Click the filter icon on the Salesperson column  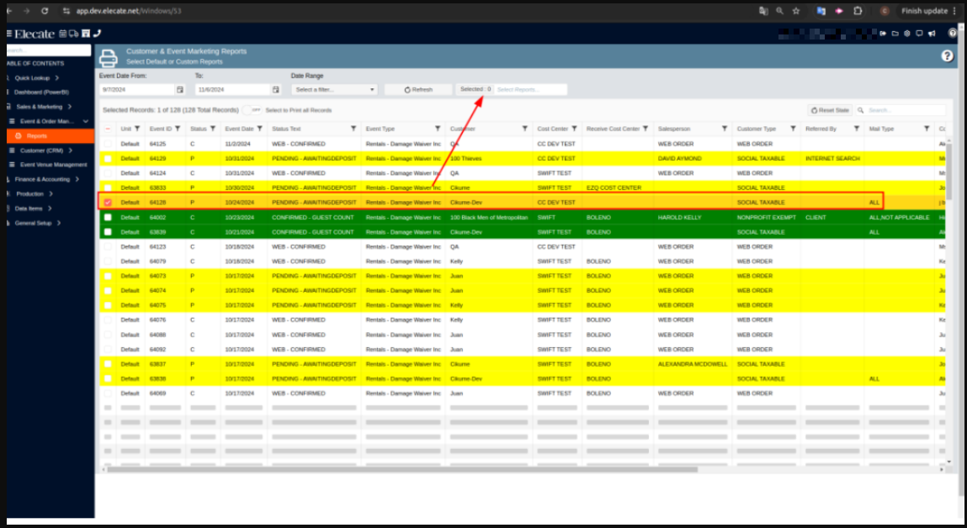tap(724, 129)
